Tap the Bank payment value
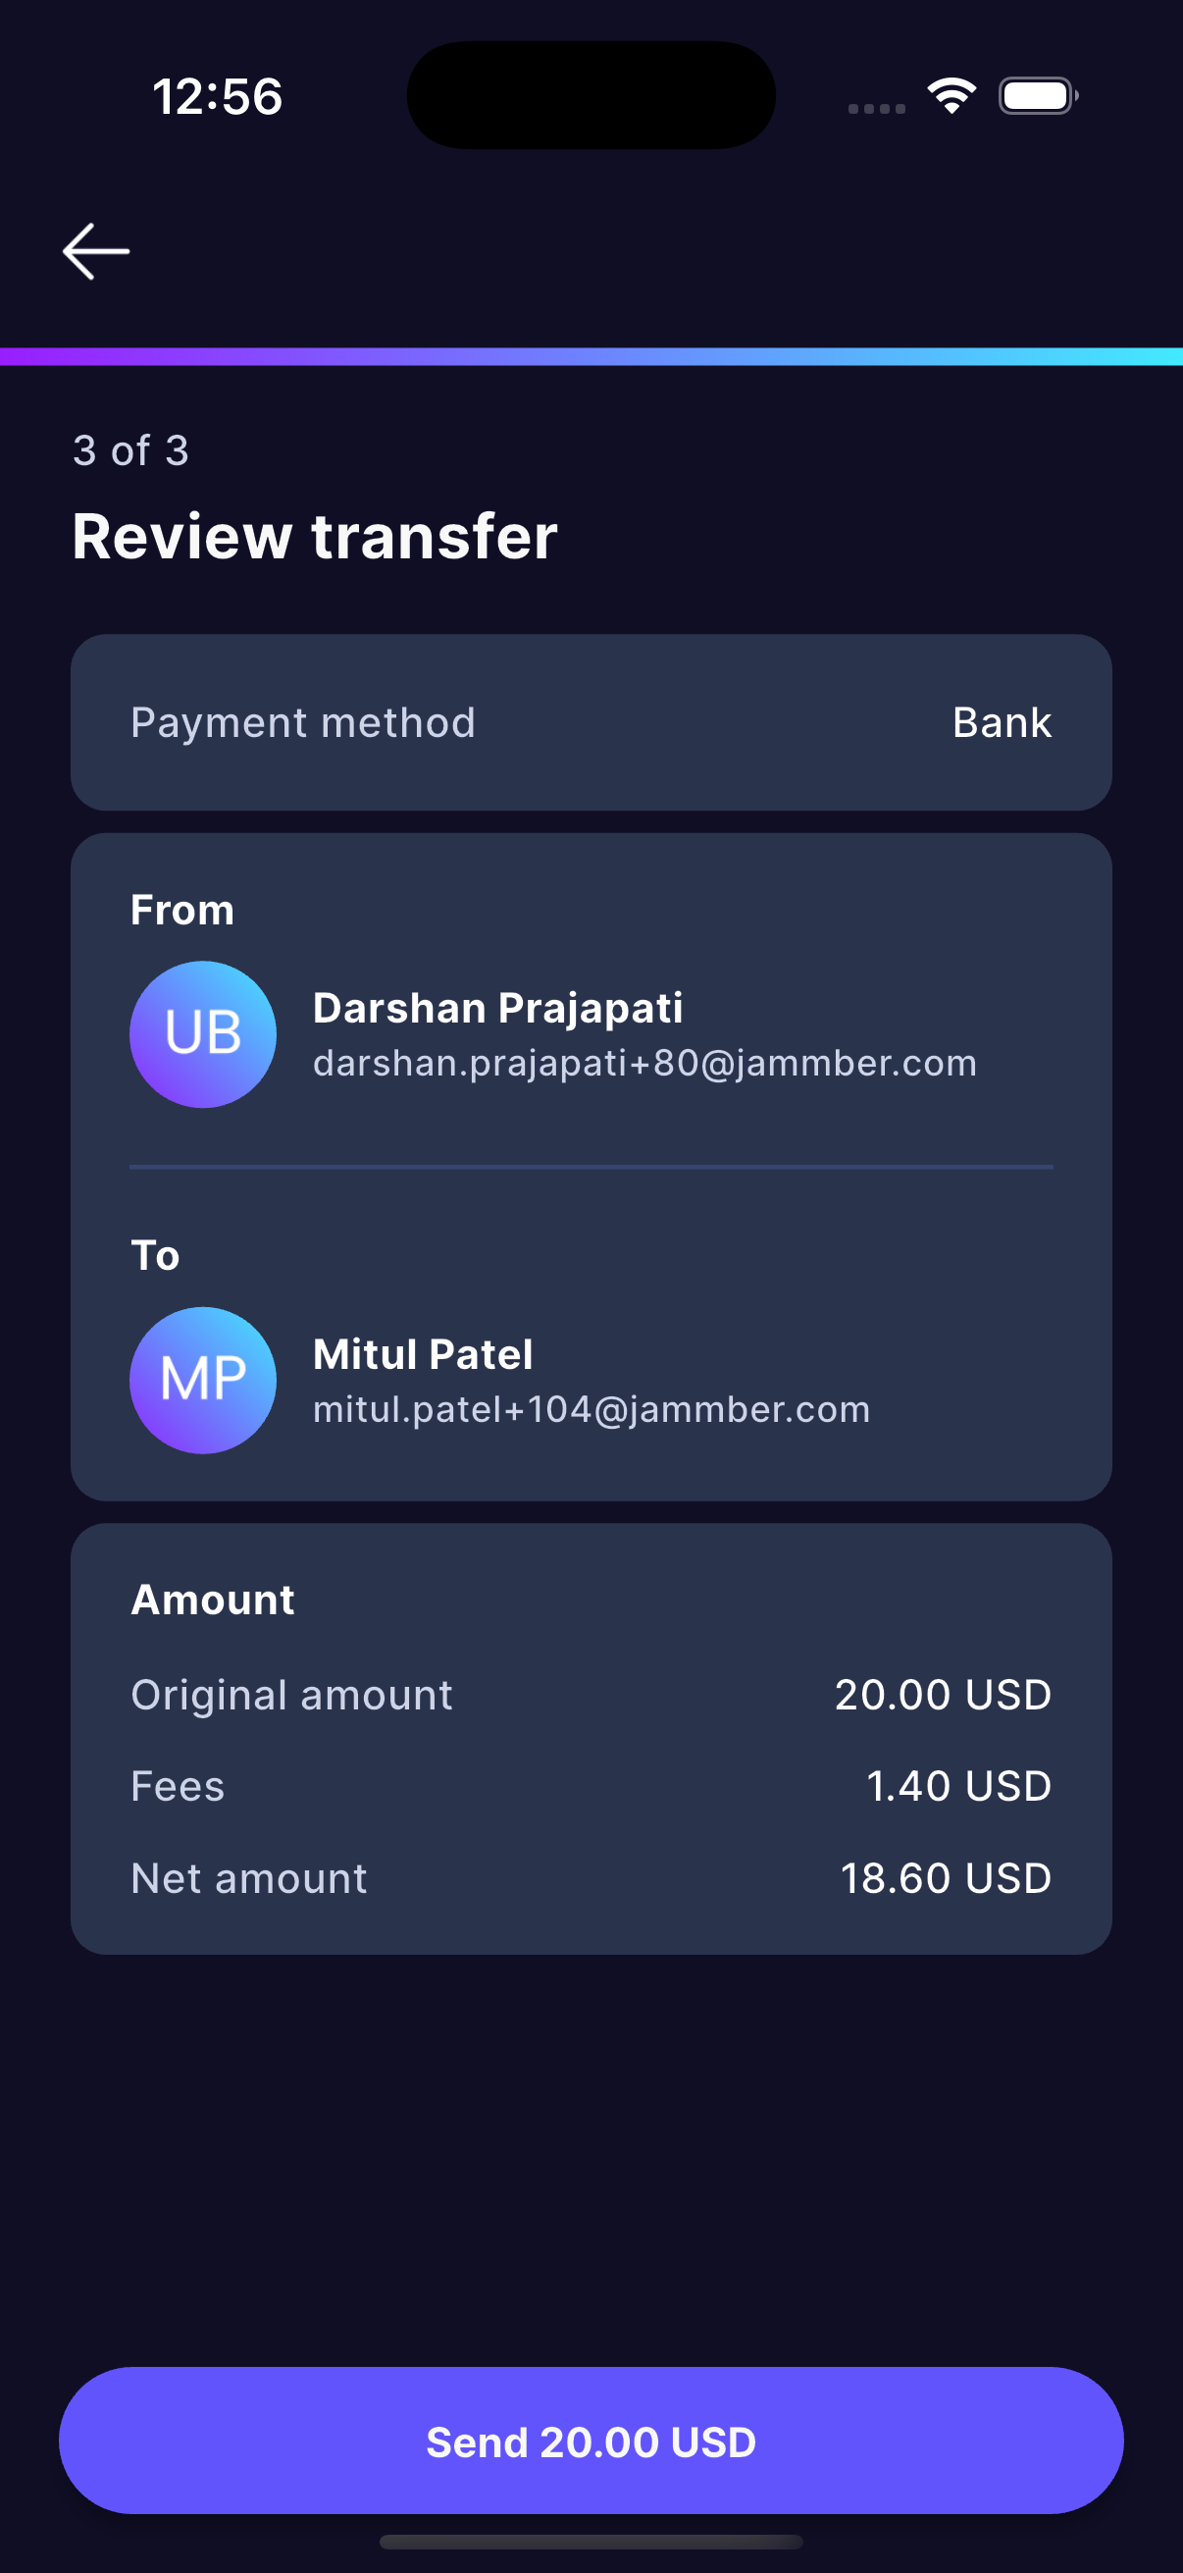 (1002, 722)
